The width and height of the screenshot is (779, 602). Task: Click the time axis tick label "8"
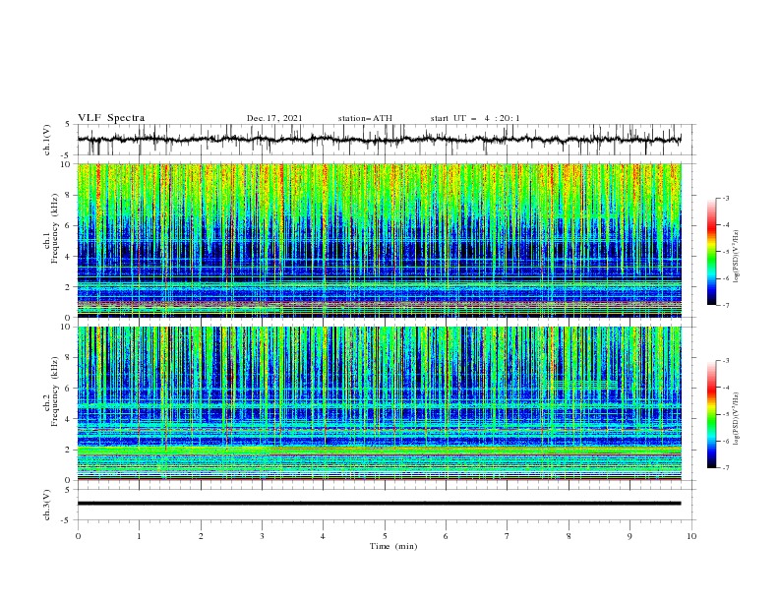click(569, 536)
